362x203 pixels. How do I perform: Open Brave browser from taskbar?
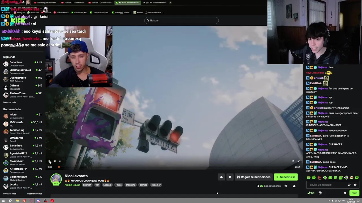tap(24, 201)
